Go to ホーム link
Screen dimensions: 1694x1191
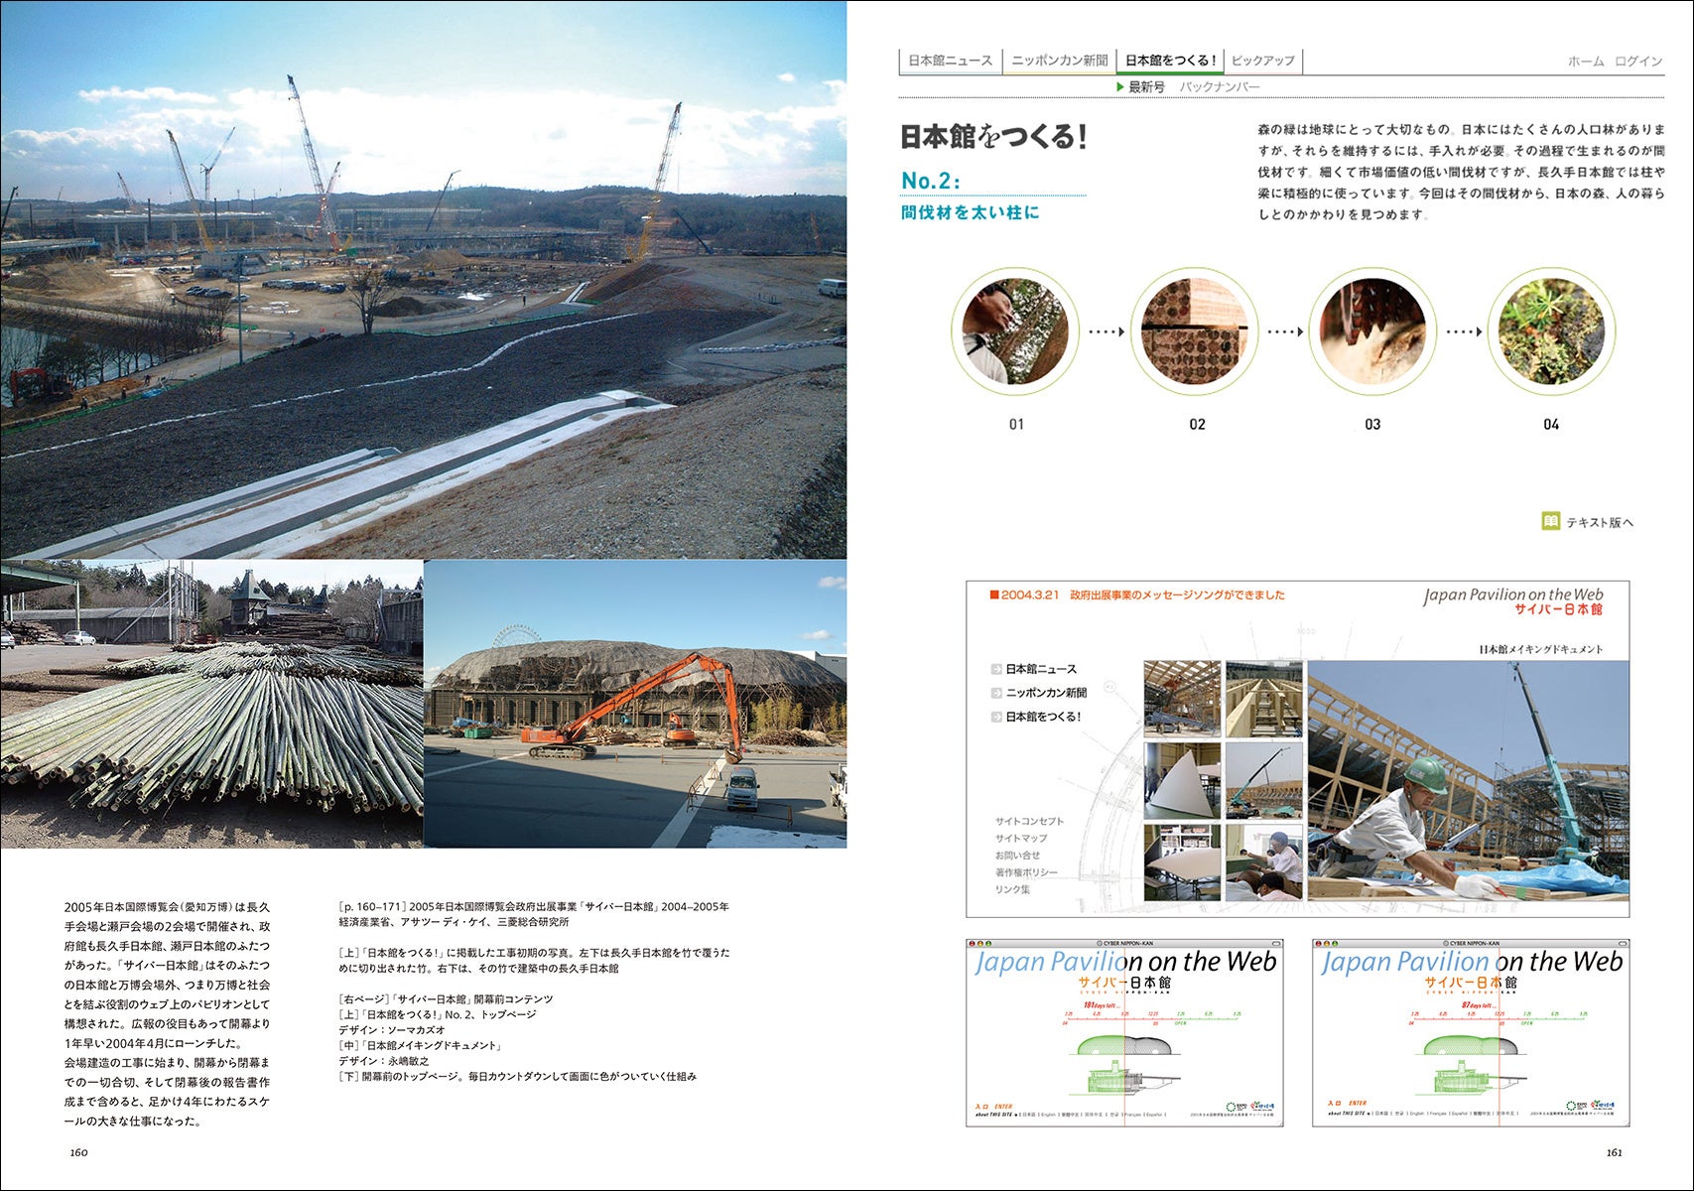(x=1586, y=62)
